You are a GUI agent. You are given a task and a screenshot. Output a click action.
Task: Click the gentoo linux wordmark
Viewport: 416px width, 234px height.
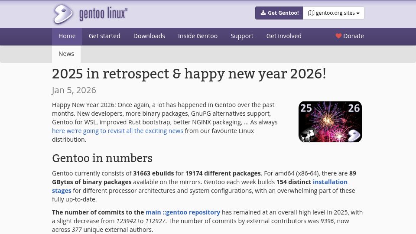pyautogui.click(x=103, y=13)
